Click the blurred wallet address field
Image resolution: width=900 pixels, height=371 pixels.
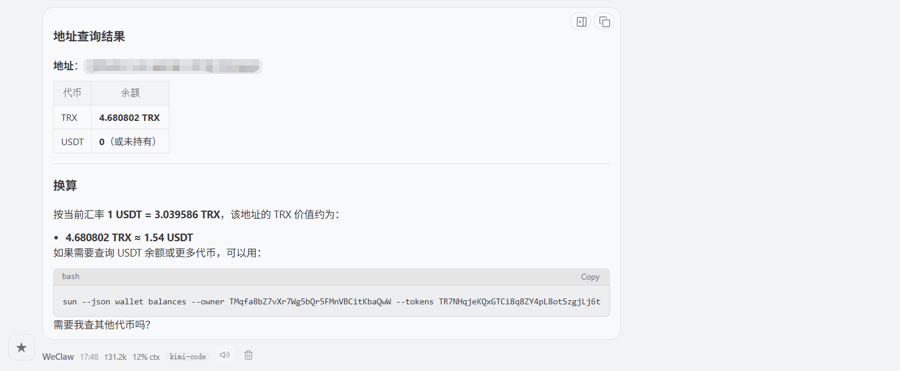172,66
